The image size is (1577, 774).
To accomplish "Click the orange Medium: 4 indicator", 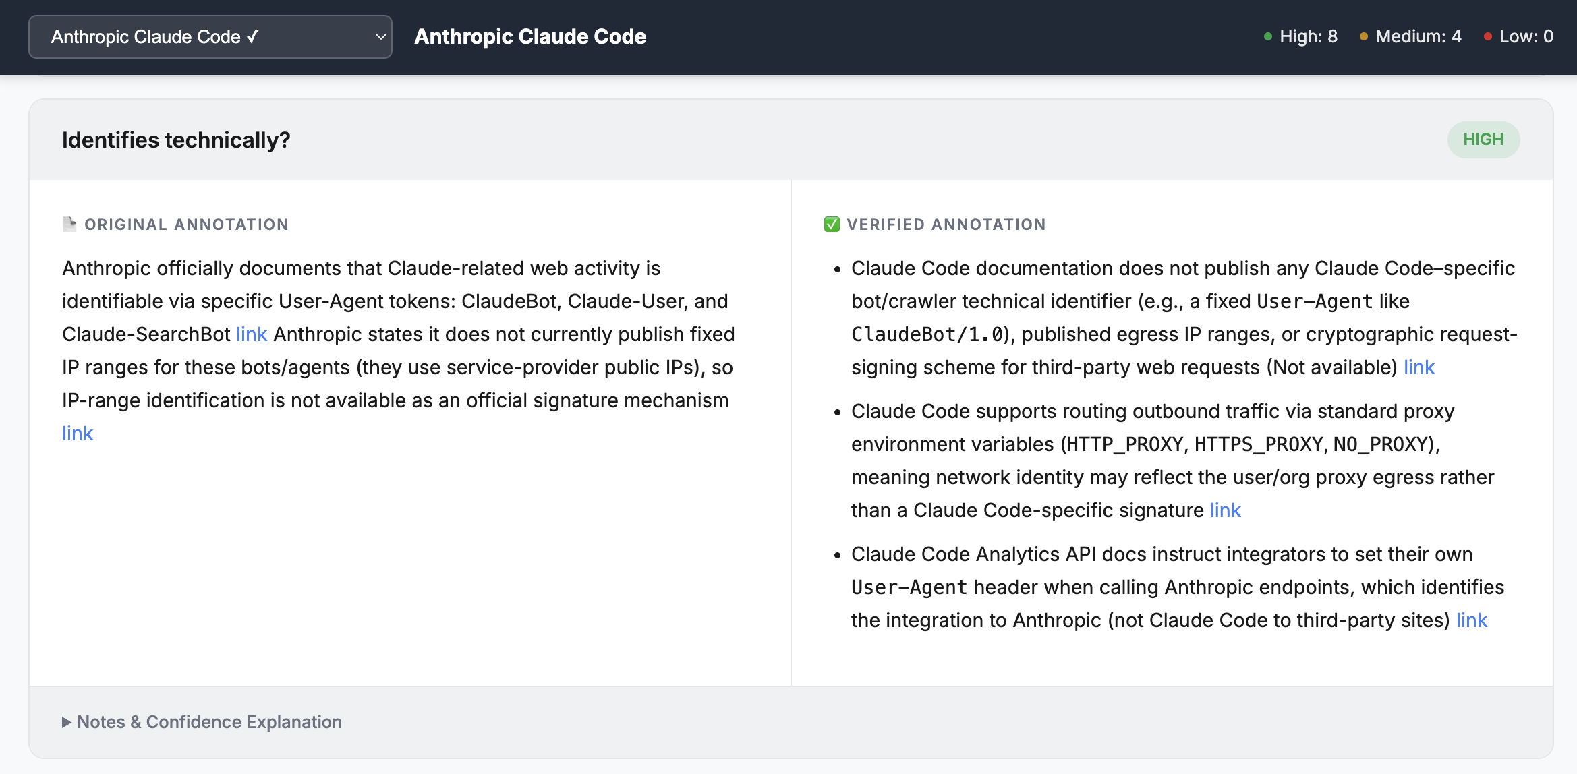I will tap(1410, 36).
